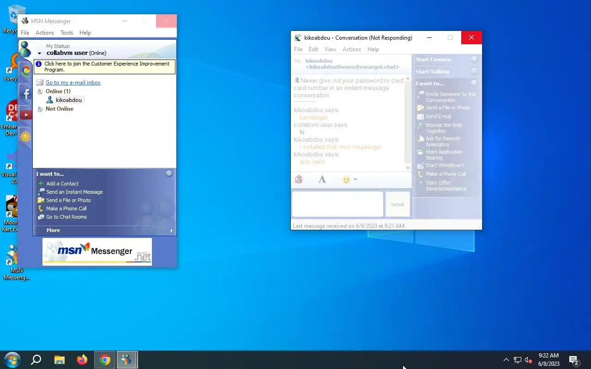
Task: Click the Send button in the conversation
Action: (x=398, y=204)
